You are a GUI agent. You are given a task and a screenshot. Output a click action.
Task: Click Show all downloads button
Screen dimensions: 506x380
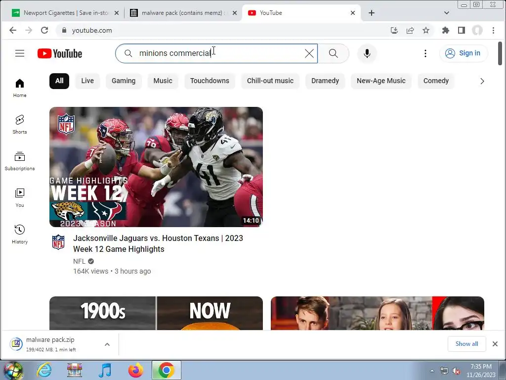point(466,344)
